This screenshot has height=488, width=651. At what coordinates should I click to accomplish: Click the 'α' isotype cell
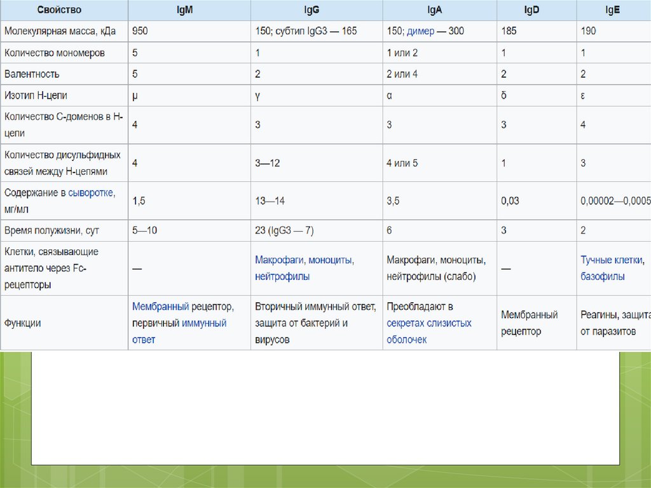(x=389, y=96)
